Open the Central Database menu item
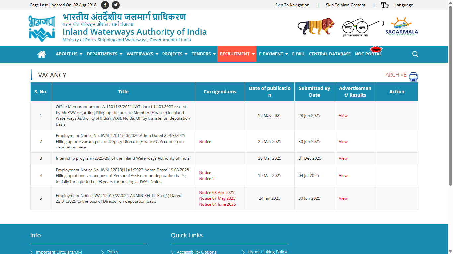 point(330,54)
